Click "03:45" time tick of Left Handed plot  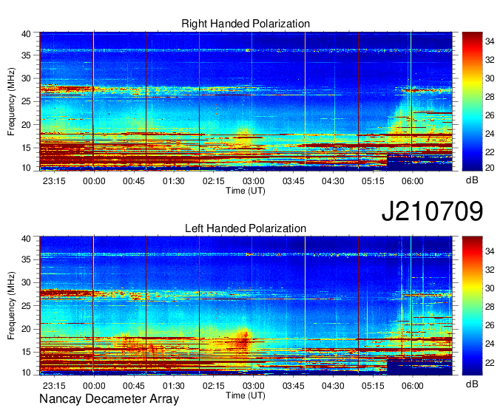pos(293,386)
